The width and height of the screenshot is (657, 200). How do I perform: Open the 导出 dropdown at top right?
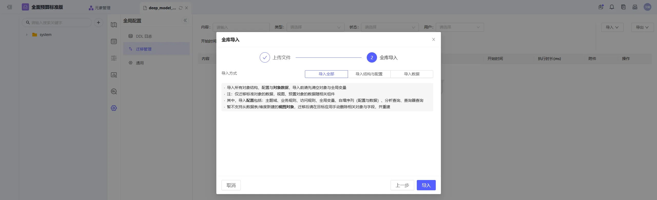pyautogui.click(x=642, y=27)
